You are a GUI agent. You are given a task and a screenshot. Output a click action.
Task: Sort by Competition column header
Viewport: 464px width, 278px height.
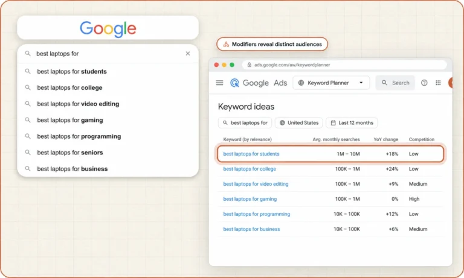[422, 139]
